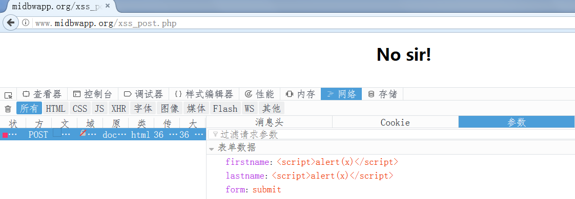Sort by the 方 method column header
575x199 pixels.
tap(38, 122)
